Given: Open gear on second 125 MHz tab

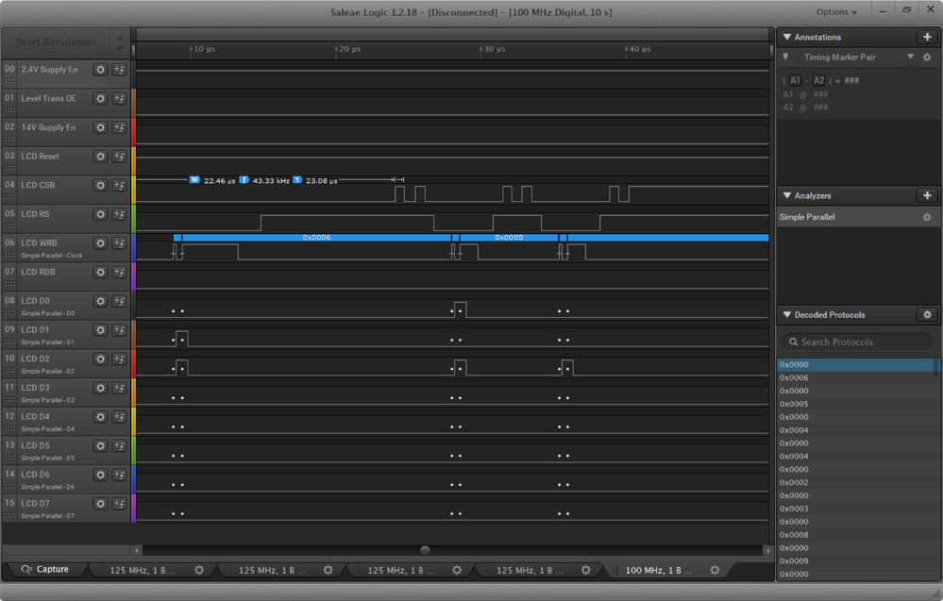Looking at the screenshot, I should click(x=328, y=570).
